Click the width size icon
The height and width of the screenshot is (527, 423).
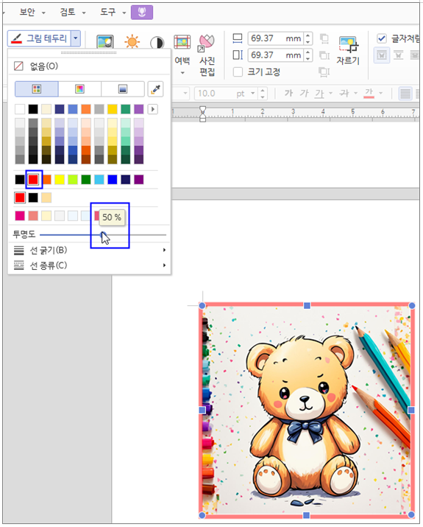coord(238,38)
